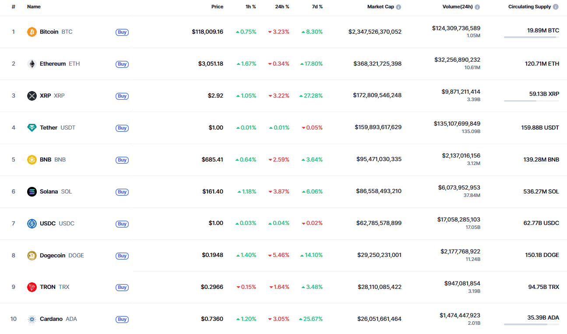567x334 pixels.
Task: Click Solana 24h change 3.87%
Action: coord(278,192)
